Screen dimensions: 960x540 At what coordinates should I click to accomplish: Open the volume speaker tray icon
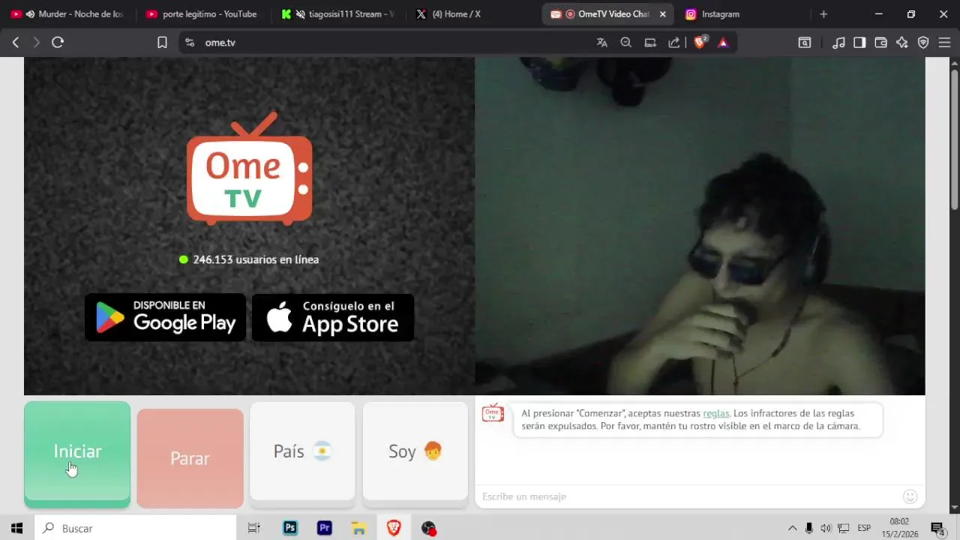826,528
